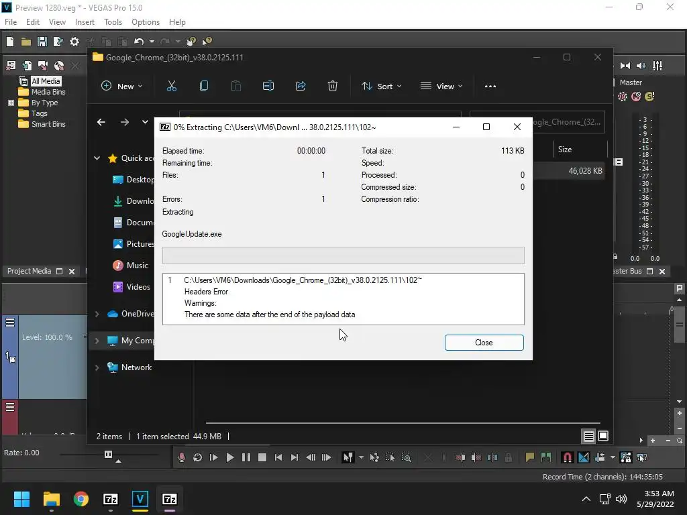The width and height of the screenshot is (687, 515).
Task: Expand Network in the navigation pane
Action: [x=97, y=368]
